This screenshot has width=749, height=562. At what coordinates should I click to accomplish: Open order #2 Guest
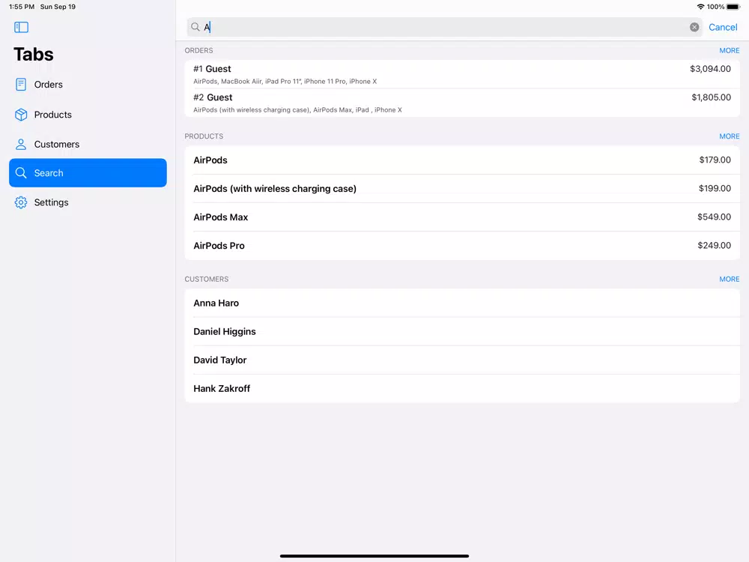tap(462, 103)
